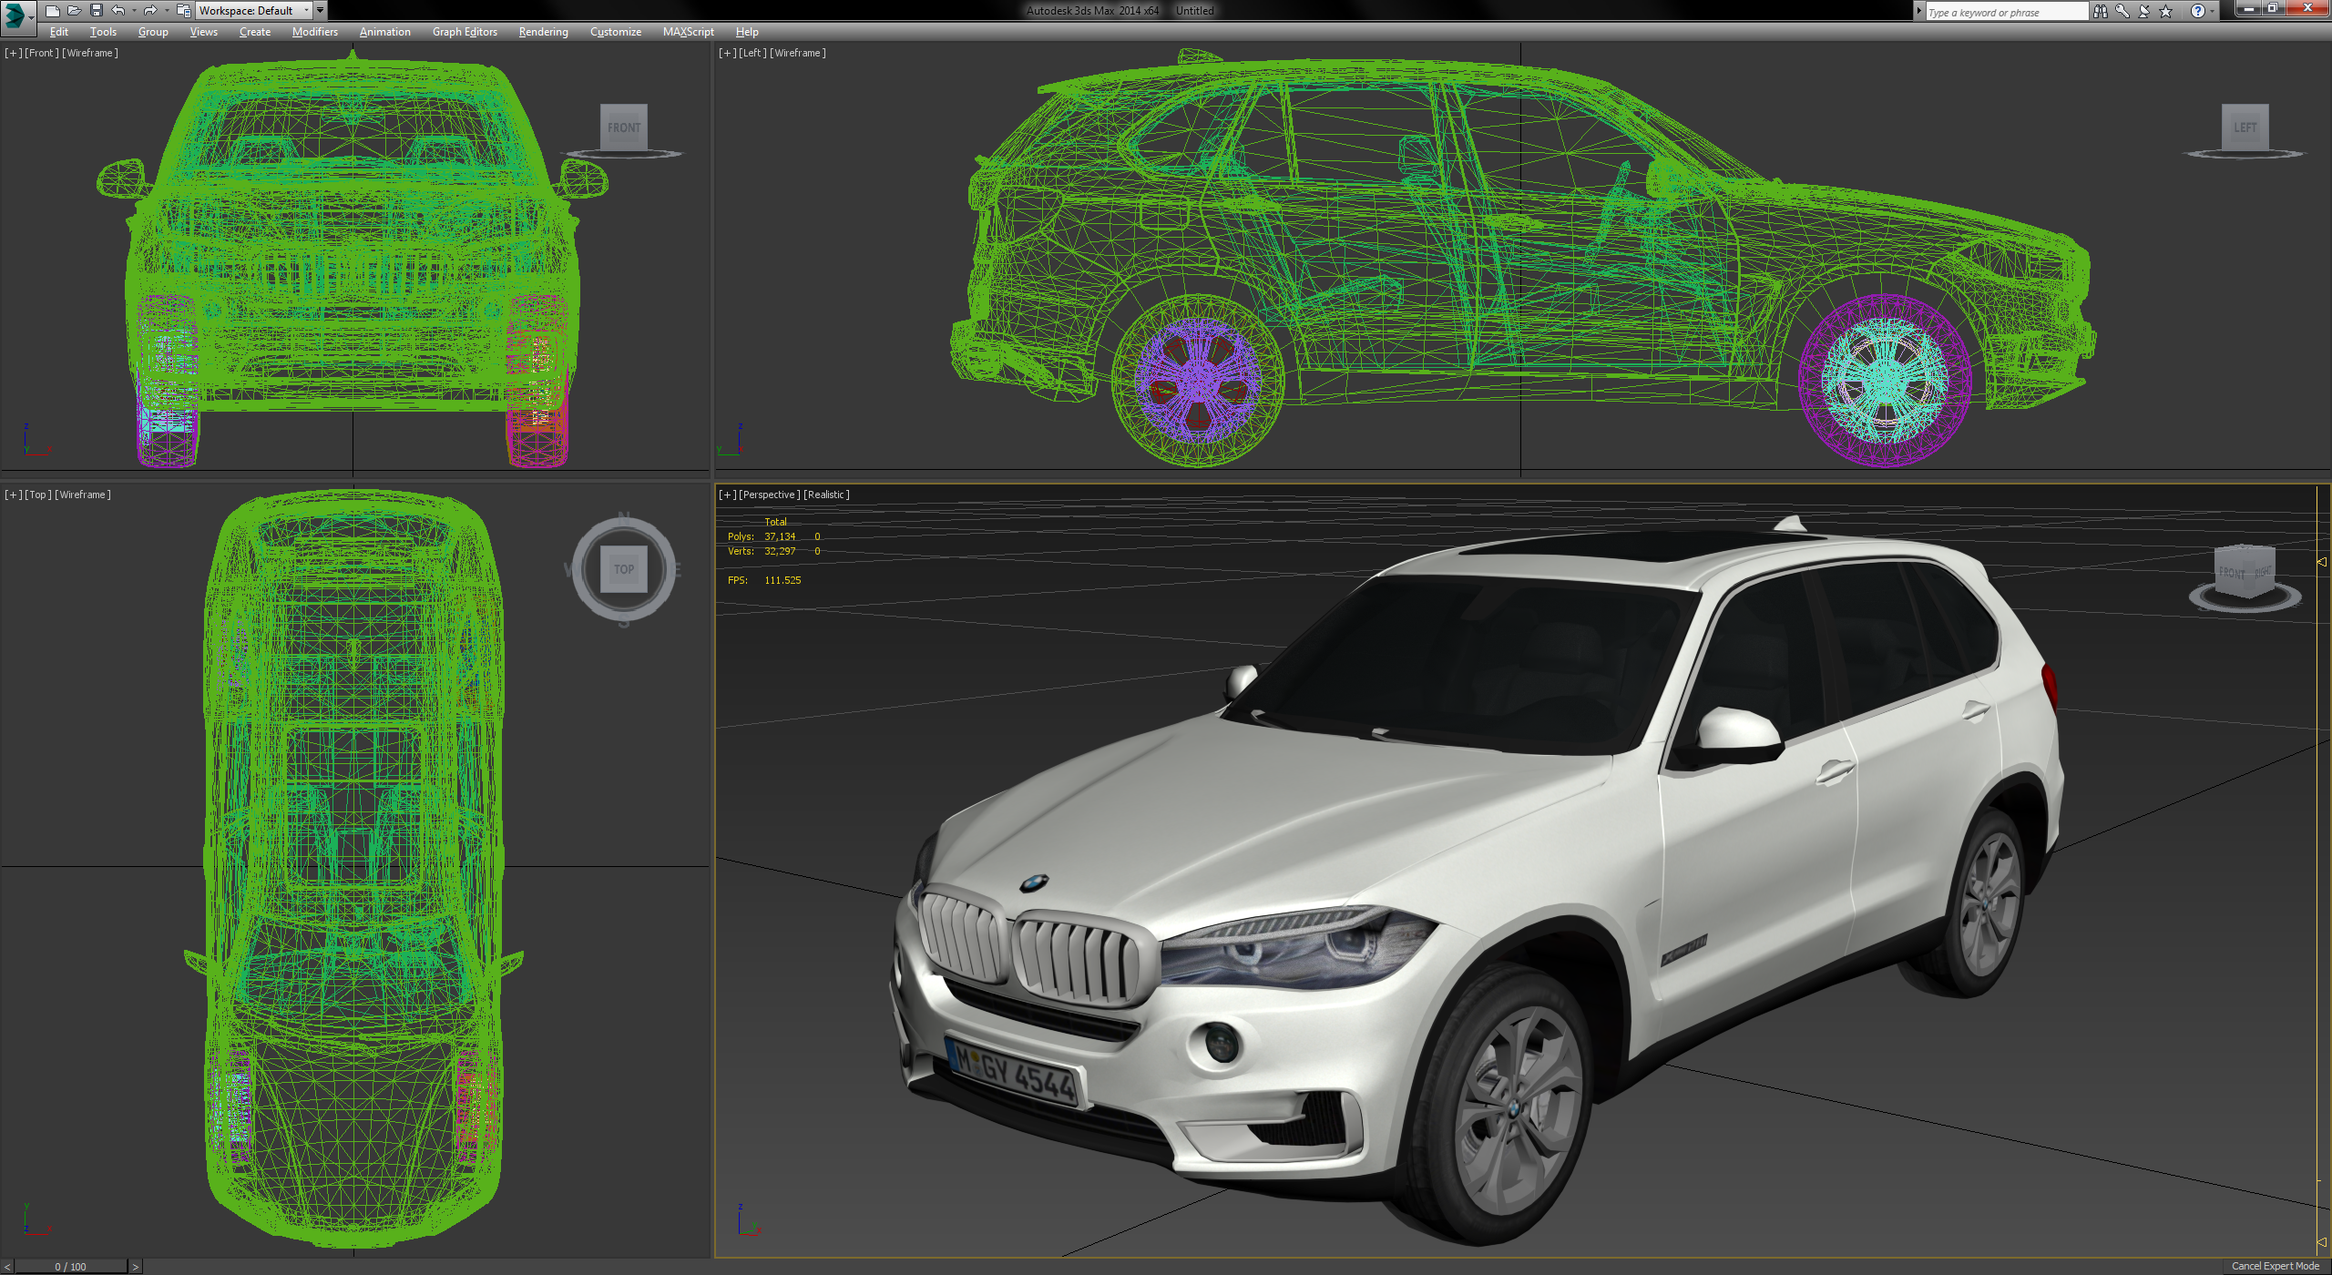Image resolution: width=2332 pixels, height=1275 pixels.
Task: Save the scene with the Save icon
Action: click(97, 10)
